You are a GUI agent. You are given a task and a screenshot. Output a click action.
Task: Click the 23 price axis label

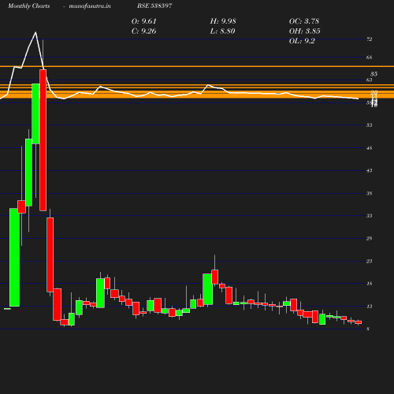pyautogui.click(x=370, y=261)
